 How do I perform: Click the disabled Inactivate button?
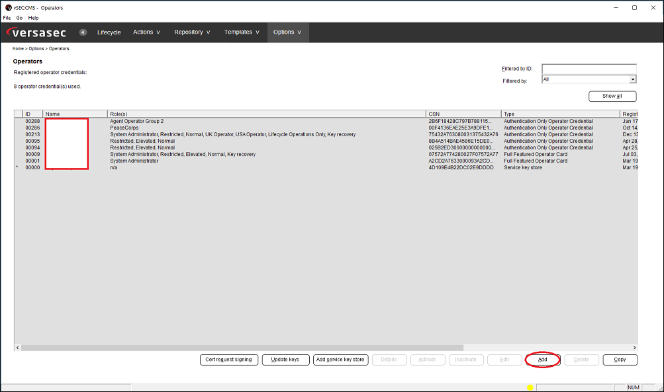[x=466, y=360]
